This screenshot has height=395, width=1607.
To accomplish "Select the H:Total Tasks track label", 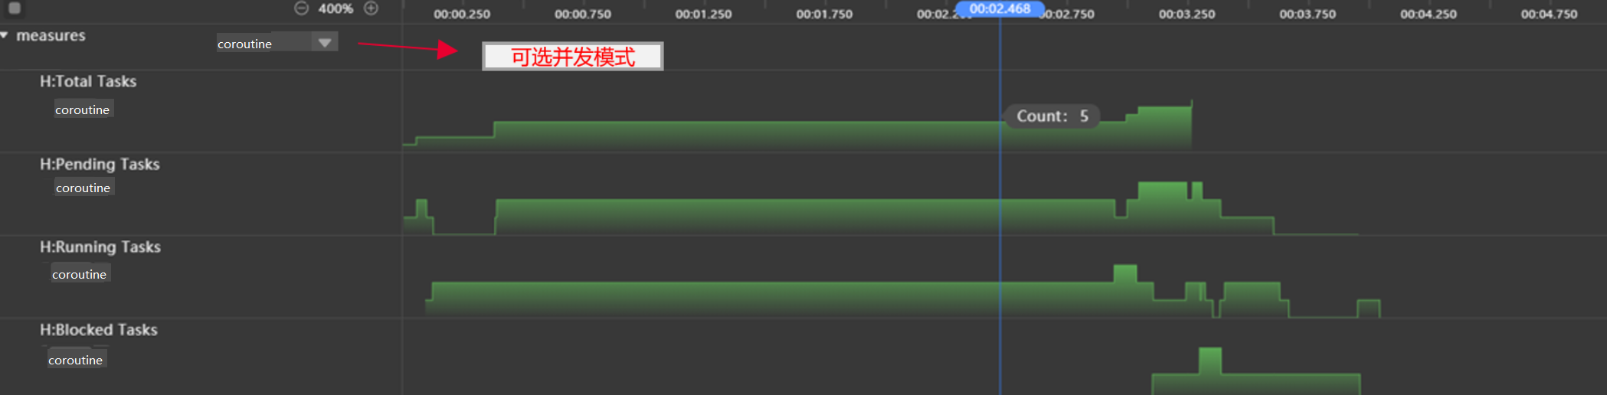I will (88, 82).
